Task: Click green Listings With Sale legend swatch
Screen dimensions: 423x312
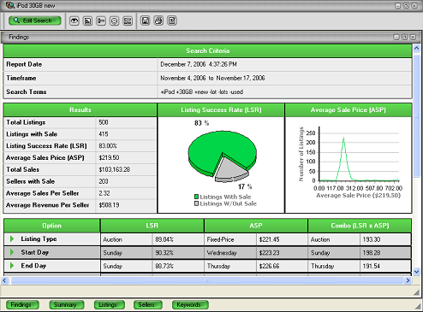Action: [196, 197]
